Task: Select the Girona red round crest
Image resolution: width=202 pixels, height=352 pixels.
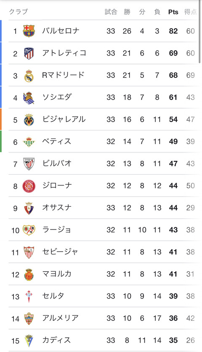Action: tap(29, 186)
